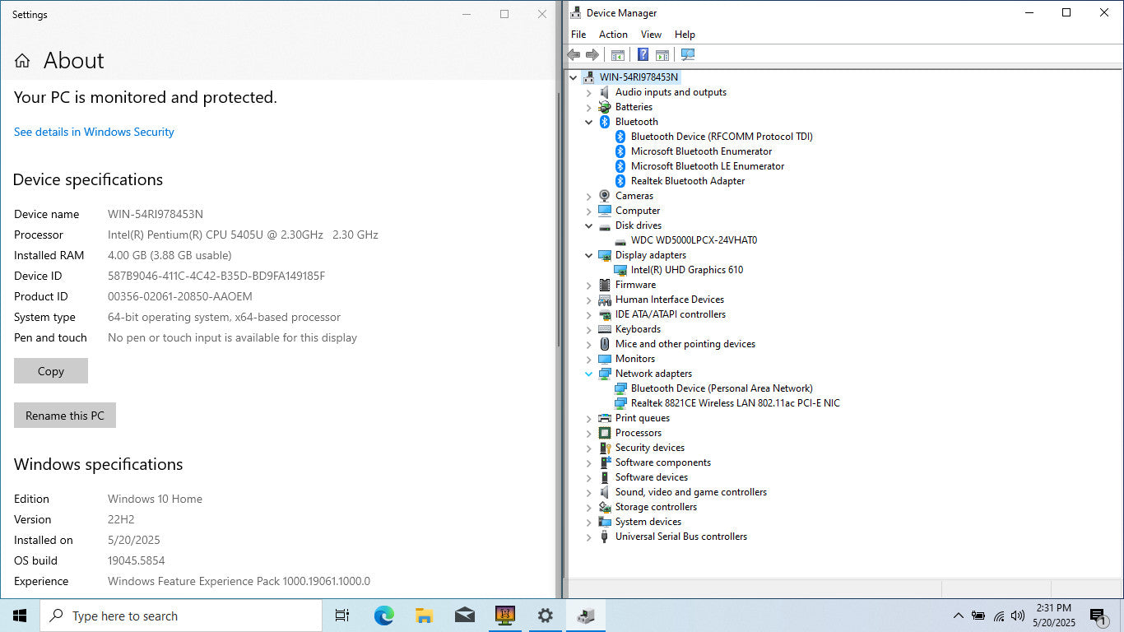The width and height of the screenshot is (1124, 632).
Task: Select Bluetooth Device (Personal Area Network)
Action: click(x=722, y=388)
